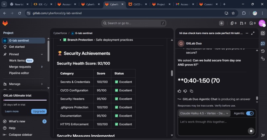Open the current Duo chat panel icon
Viewport: 267px width, 140px height.
pos(263,44)
